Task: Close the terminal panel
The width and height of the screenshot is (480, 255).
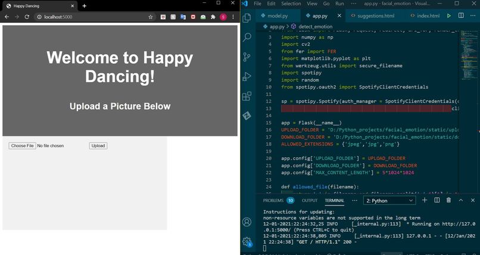Action: click(473, 200)
